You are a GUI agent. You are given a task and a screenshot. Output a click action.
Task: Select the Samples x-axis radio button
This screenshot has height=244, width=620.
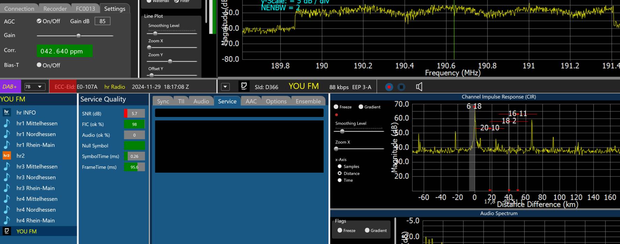tap(340, 166)
